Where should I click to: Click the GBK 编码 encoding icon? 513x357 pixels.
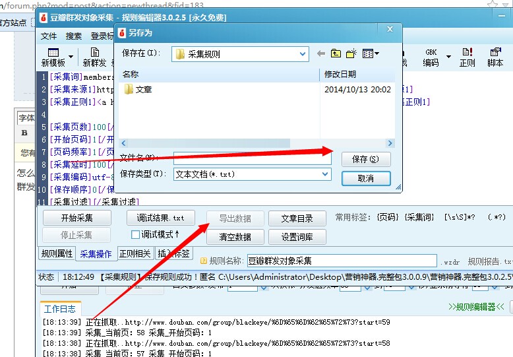point(431,57)
